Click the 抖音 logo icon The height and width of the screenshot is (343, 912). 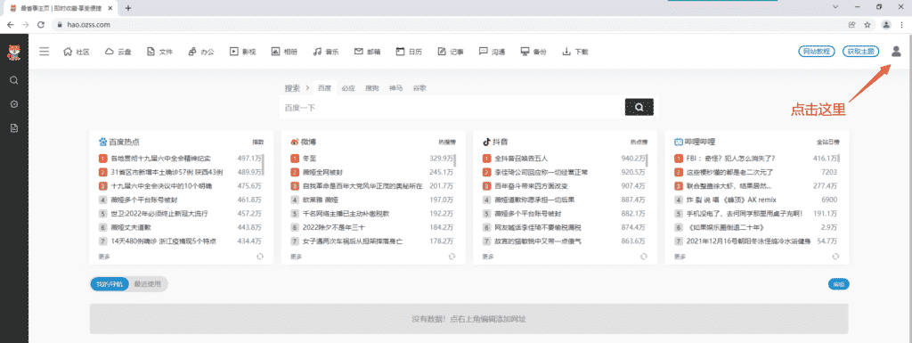click(487, 142)
